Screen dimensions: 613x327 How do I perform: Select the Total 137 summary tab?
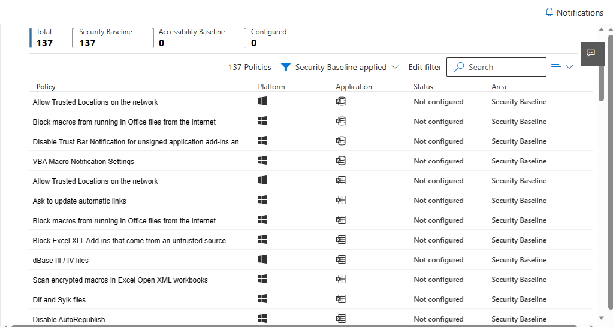click(44, 38)
